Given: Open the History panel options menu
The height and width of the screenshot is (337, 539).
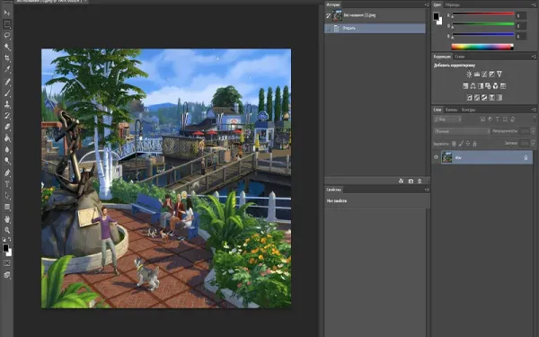Looking at the screenshot, I should coord(427,4).
